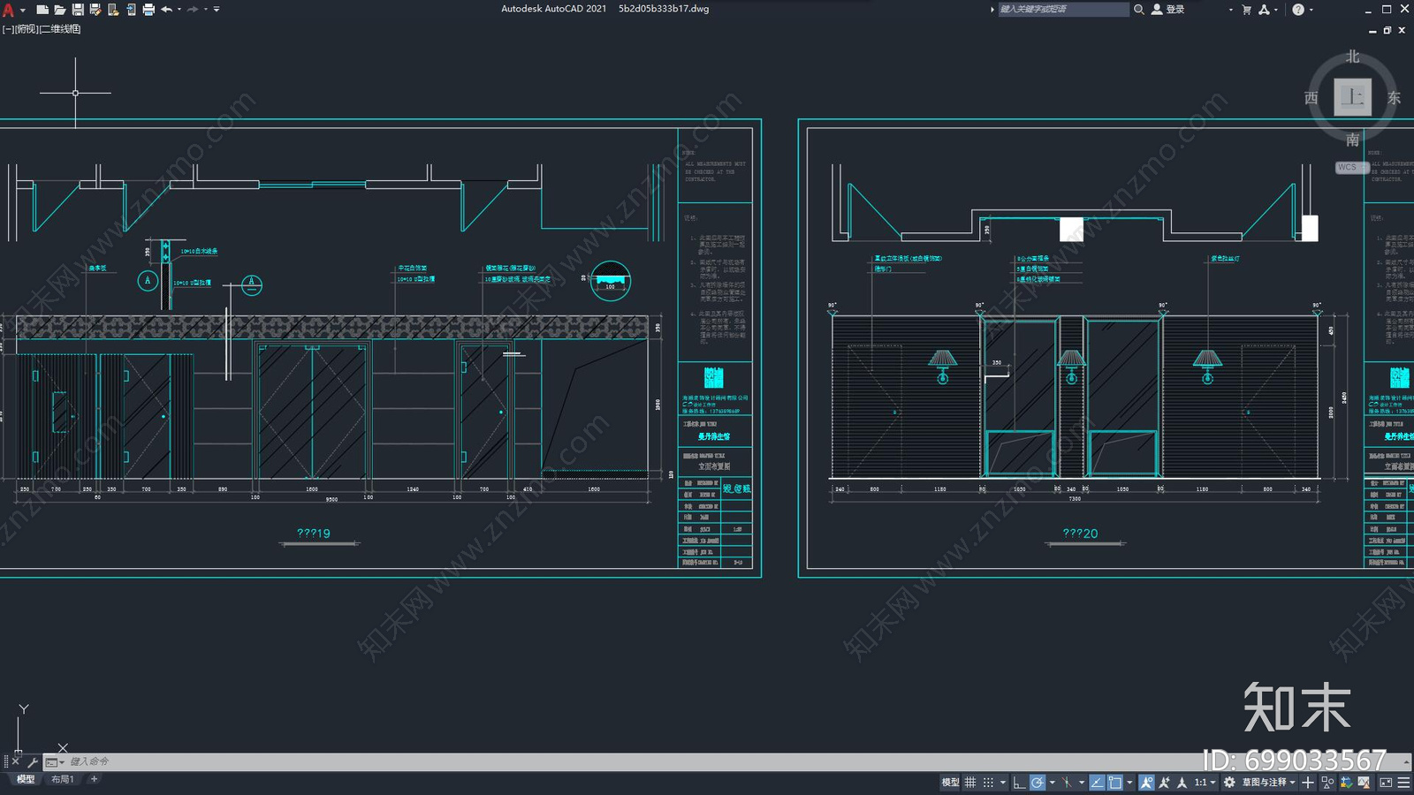The image size is (1414, 795).
Task: Expand the Quick Access toolbar customize dropdown
Action: coord(217,10)
